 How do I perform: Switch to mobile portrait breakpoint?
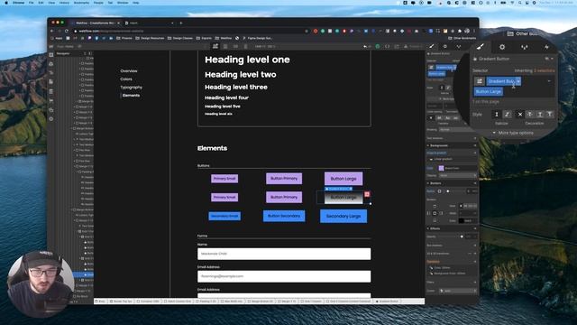pyautogui.click(x=245, y=46)
